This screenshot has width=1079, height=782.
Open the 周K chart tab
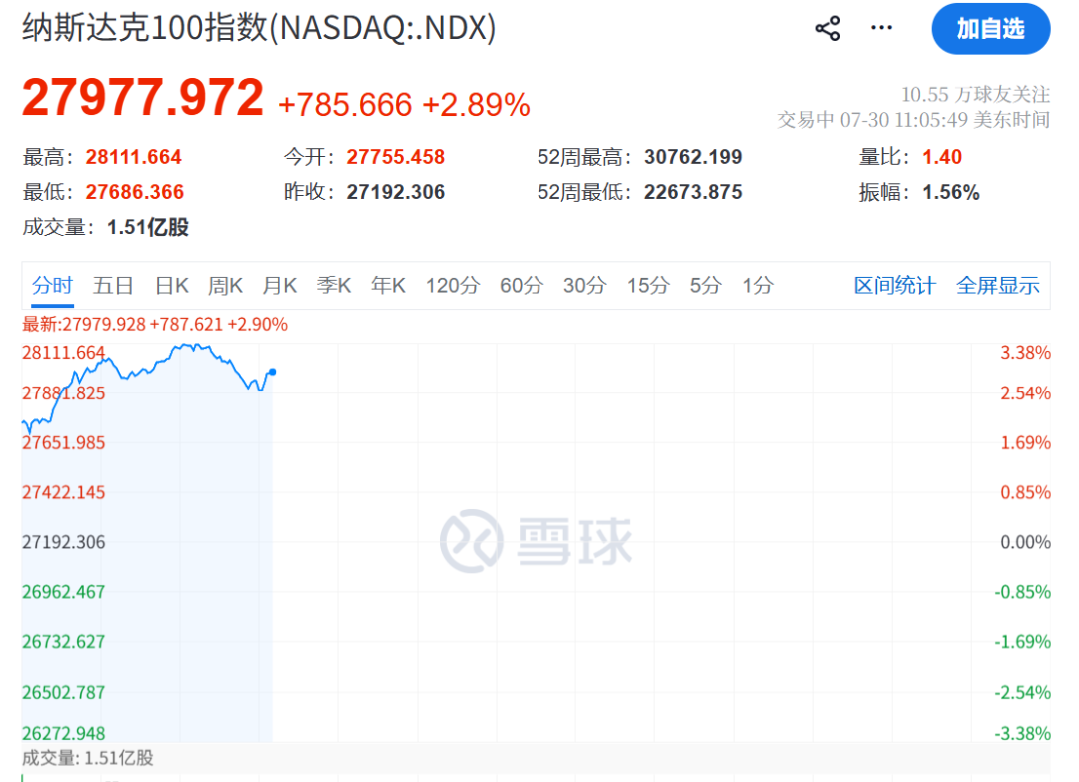tap(225, 285)
